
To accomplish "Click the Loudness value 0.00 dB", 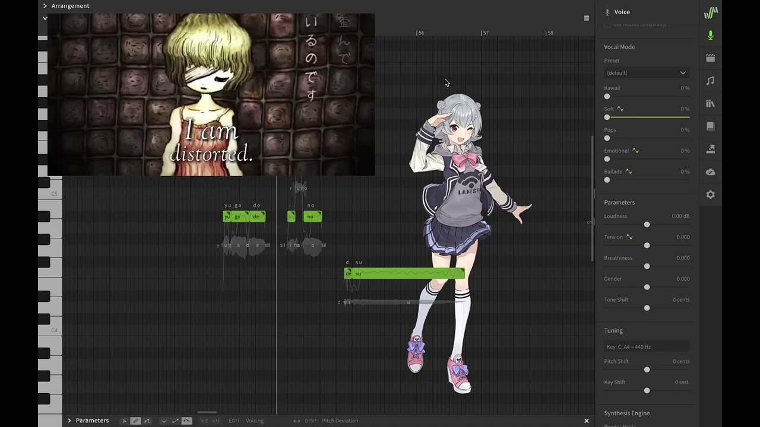I will coord(680,216).
